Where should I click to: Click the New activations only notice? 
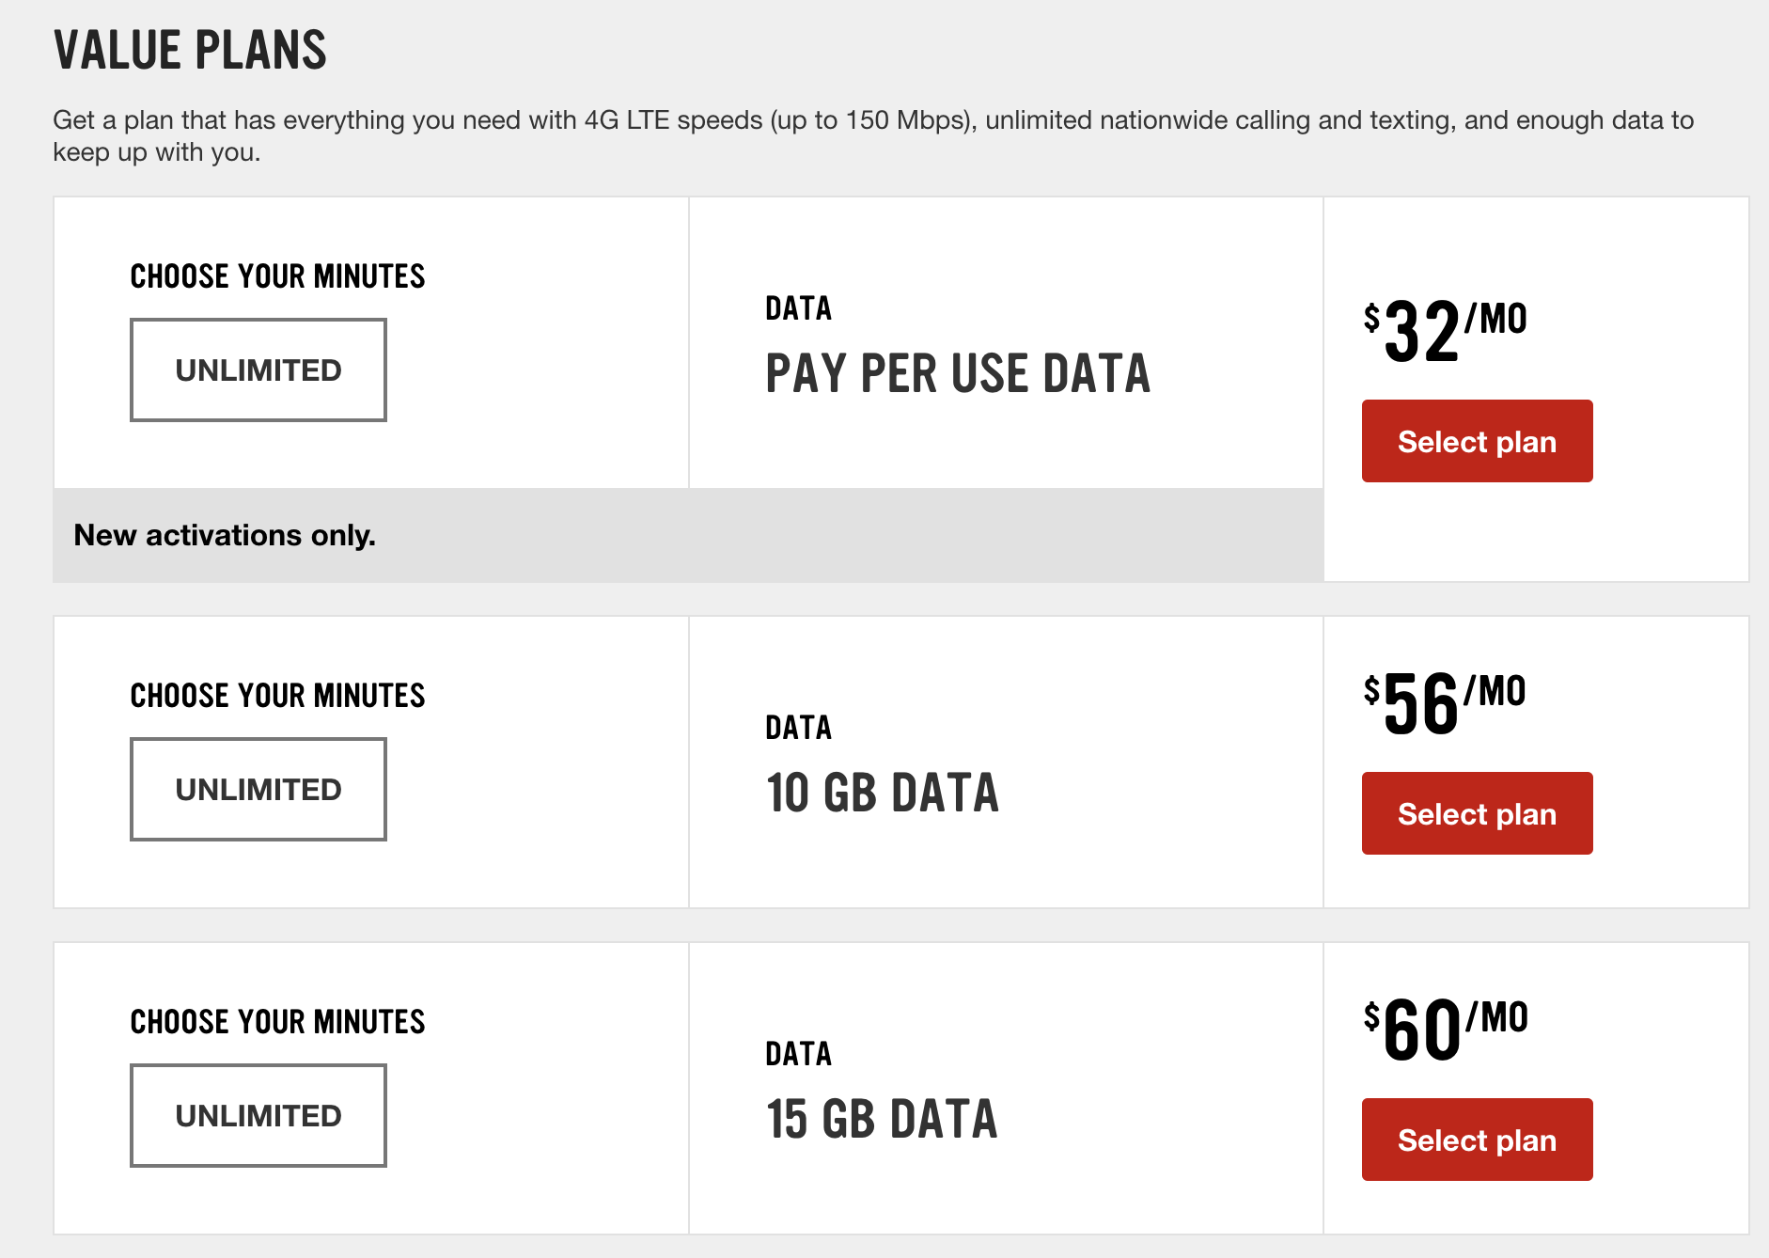coord(225,535)
